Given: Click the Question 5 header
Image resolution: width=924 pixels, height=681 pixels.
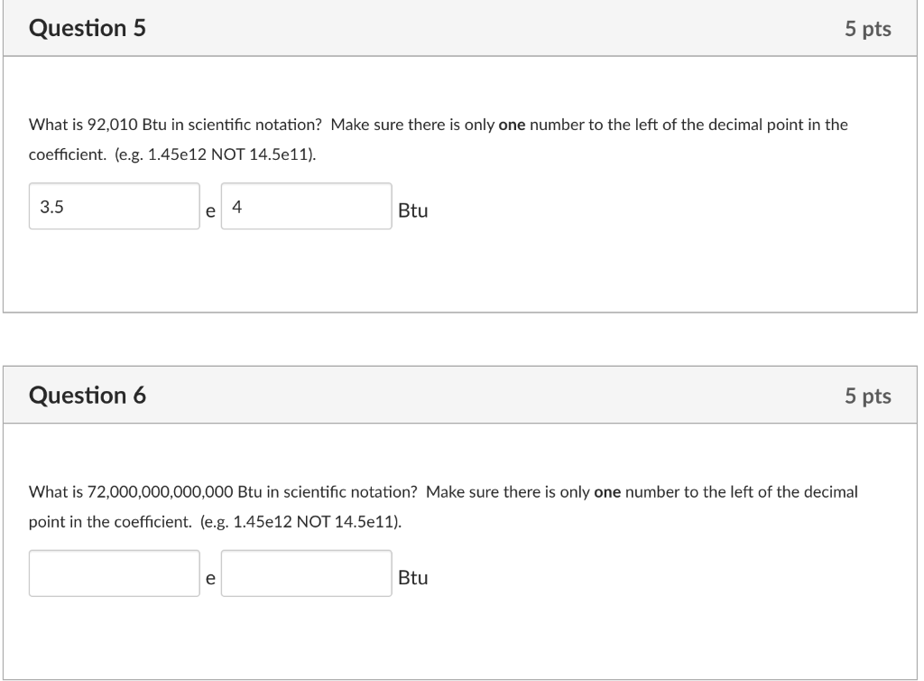Looking at the screenshot, I should tap(86, 28).
